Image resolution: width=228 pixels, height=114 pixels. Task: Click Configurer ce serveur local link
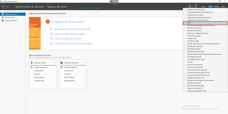click(67, 22)
